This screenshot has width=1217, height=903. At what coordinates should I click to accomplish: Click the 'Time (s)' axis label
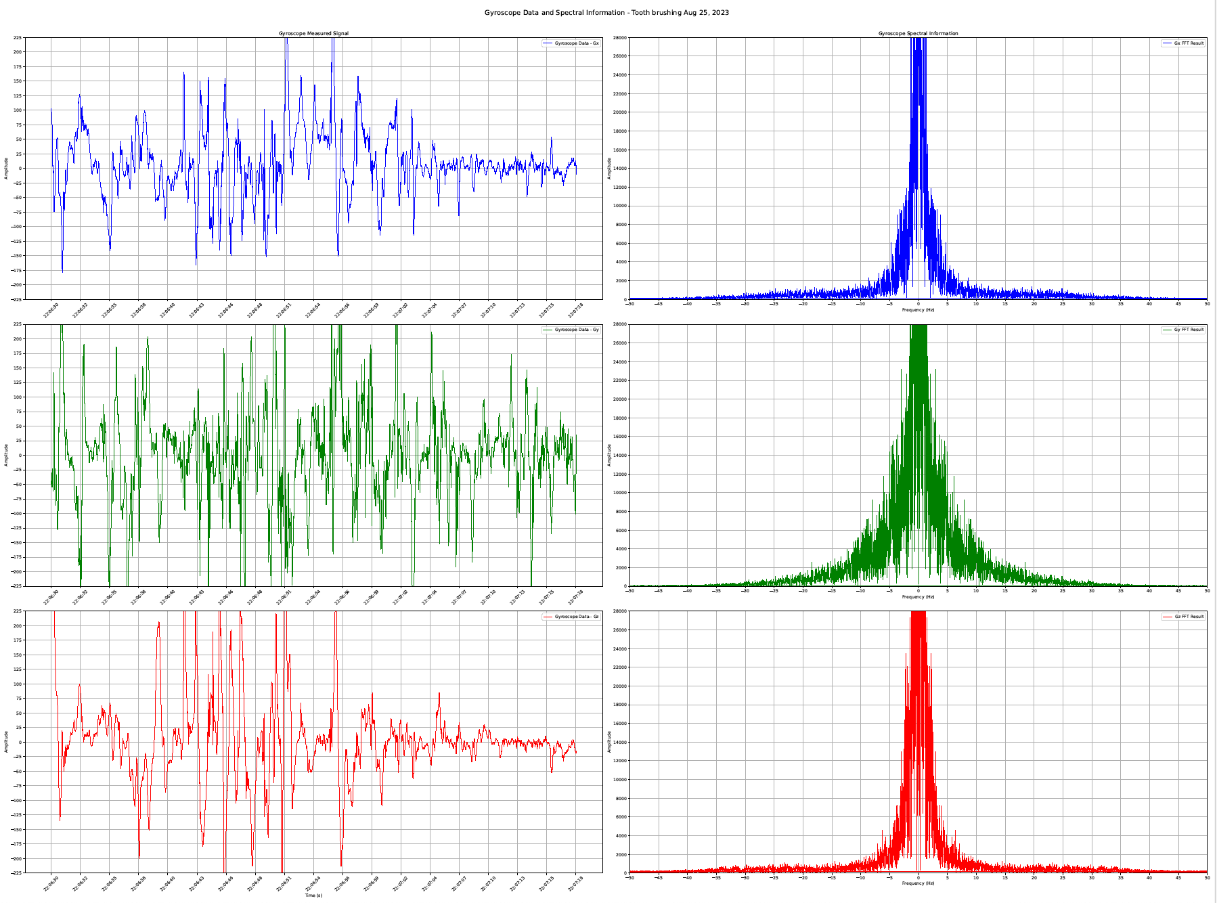tap(313, 895)
